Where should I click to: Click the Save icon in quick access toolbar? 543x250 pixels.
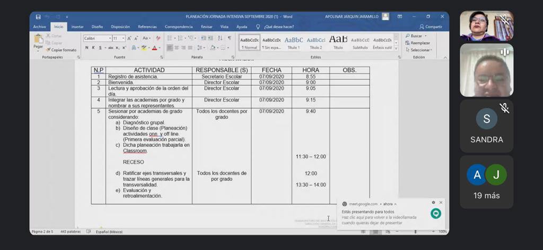[38, 16]
